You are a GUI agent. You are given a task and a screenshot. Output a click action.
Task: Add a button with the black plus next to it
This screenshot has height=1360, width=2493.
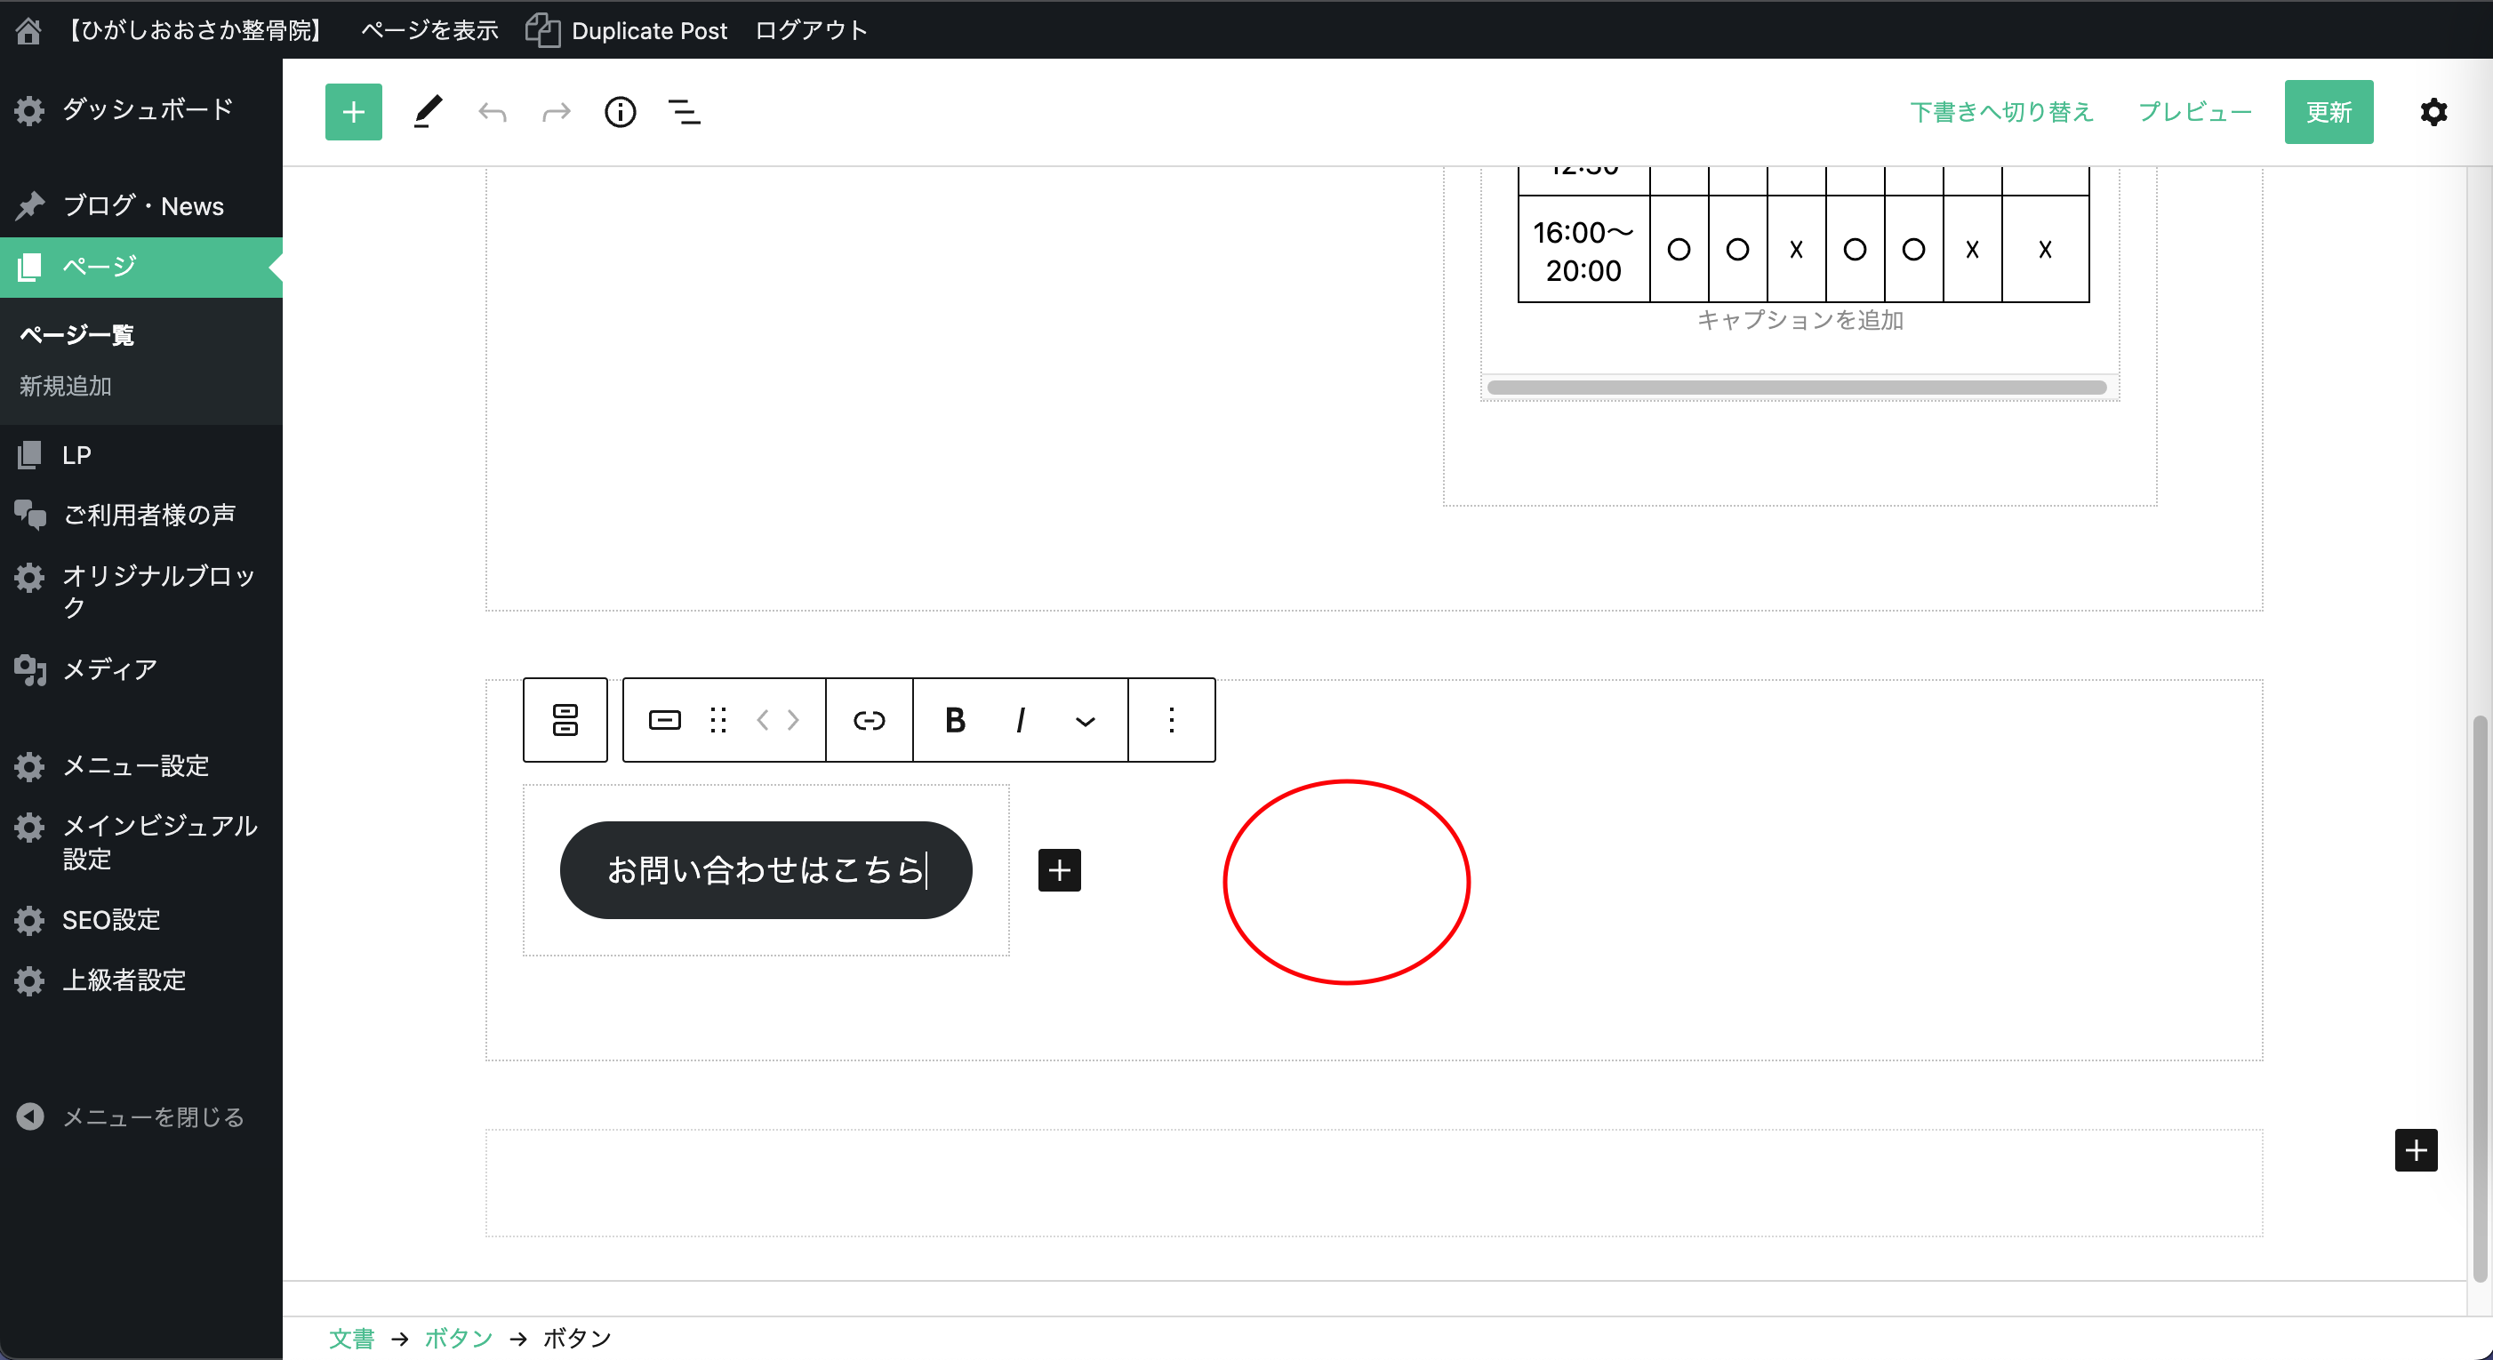(x=1059, y=869)
